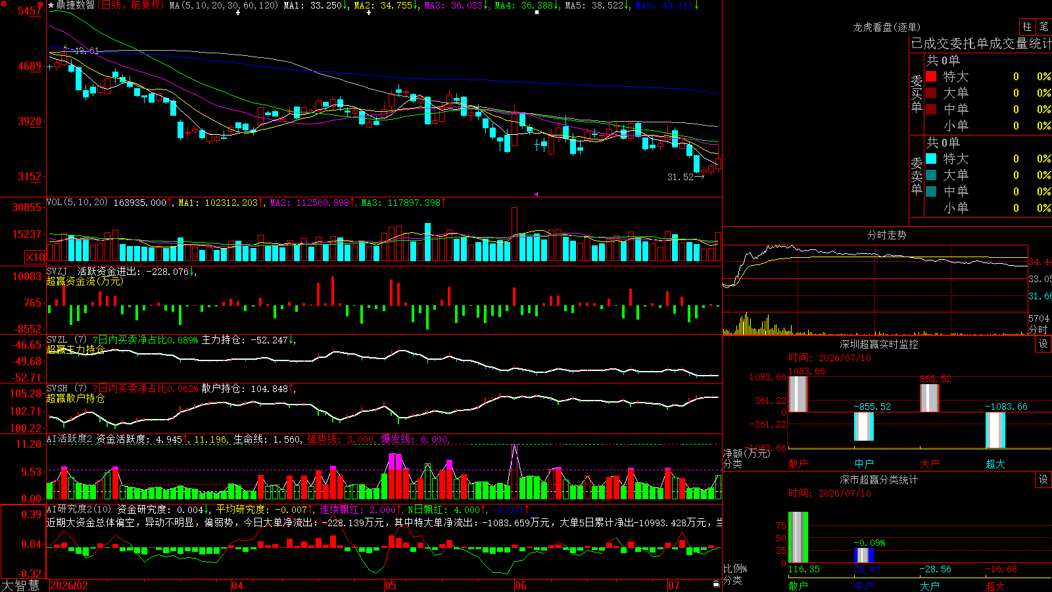Click the 散户 116.35 bar in 分类统计
The height and width of the screenshot is (592, 1052).
pyautogui.click(x=798, y=537)
